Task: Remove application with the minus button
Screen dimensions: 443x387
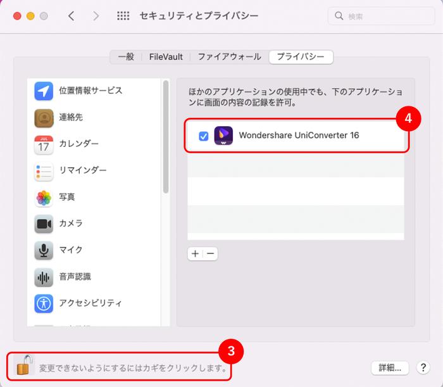Action: point(210,253)
